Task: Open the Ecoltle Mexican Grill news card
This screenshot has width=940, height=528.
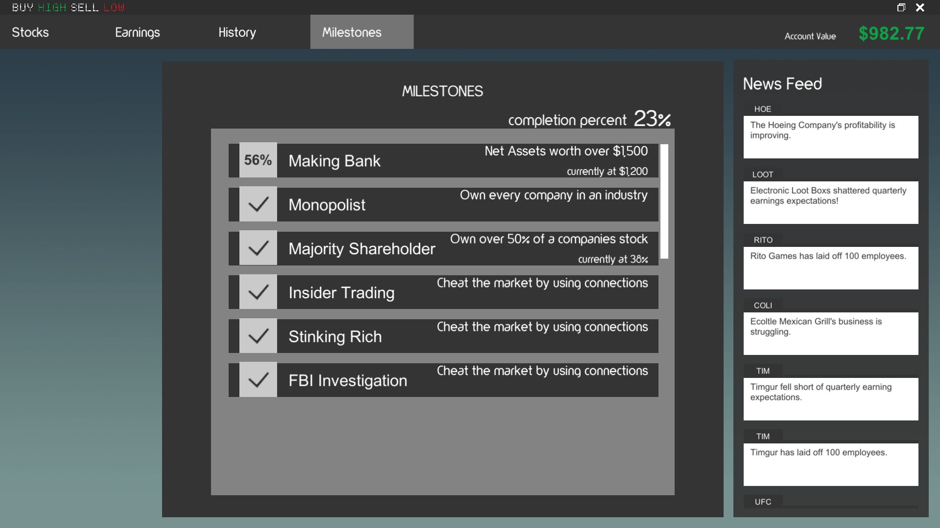Action: [830, 333]
